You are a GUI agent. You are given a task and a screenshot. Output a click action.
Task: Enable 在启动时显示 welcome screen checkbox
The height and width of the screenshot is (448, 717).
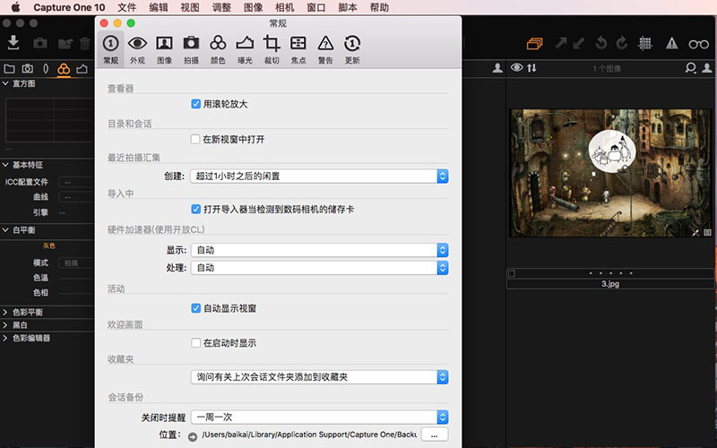195,342
